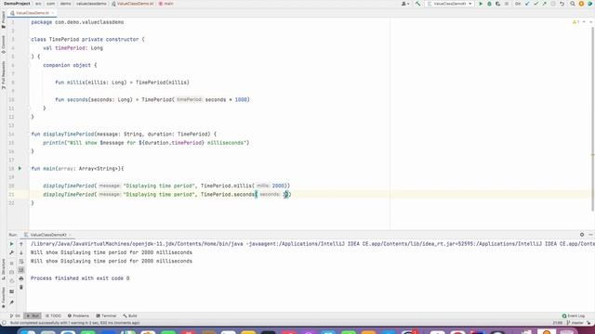This screenshot has width=595, height=334.
Task: Toggle soft-wrap in the Run console
Action: pyautogui.click(x=21, y=262)
